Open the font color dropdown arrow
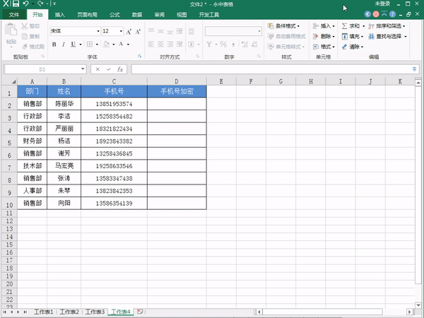Screen dimensions: 424x318 pyautogui.click(x=128, y=45)
